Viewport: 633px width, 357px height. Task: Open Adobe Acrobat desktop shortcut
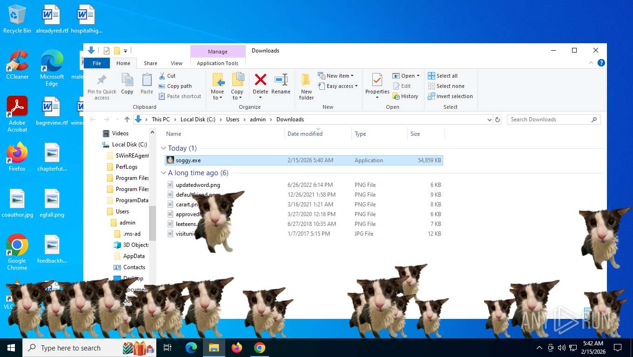coord(17,114)
